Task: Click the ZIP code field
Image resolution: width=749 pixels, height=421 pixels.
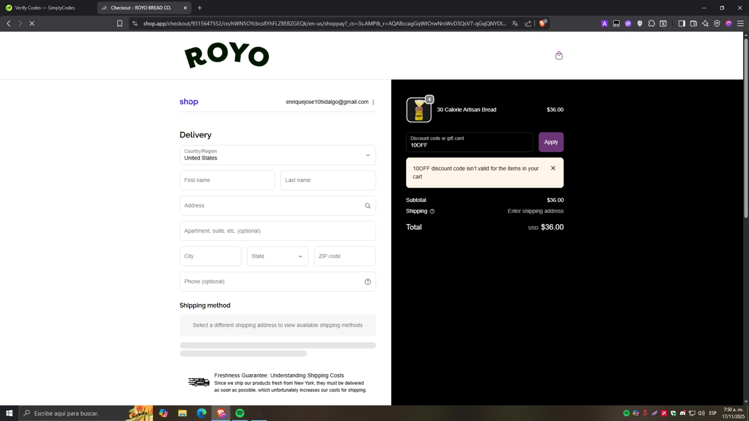Action: (x=345, y=256)
